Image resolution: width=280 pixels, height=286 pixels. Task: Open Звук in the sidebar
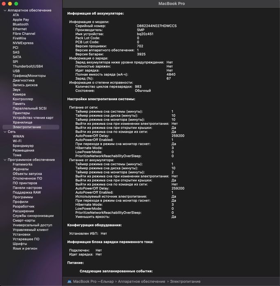tap(16, 90)
